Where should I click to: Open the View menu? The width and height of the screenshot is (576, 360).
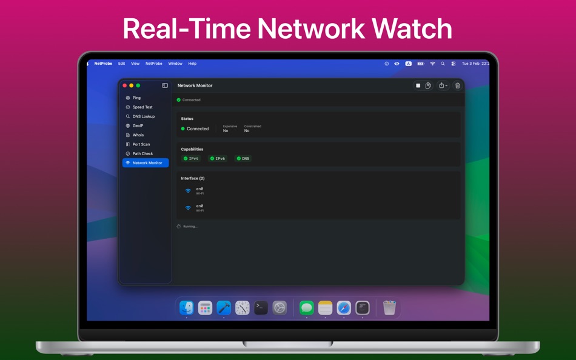point(135,63)
